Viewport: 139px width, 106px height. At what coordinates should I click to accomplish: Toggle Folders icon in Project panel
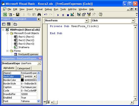pos(15,24)
